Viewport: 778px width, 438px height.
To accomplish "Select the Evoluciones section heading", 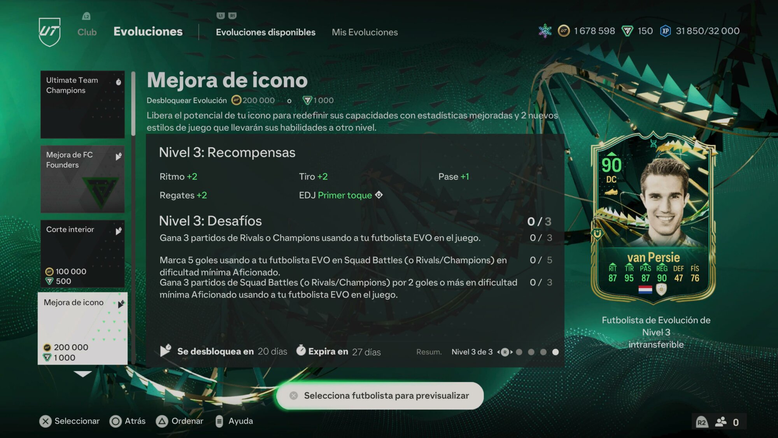I will tap(148, 32).
